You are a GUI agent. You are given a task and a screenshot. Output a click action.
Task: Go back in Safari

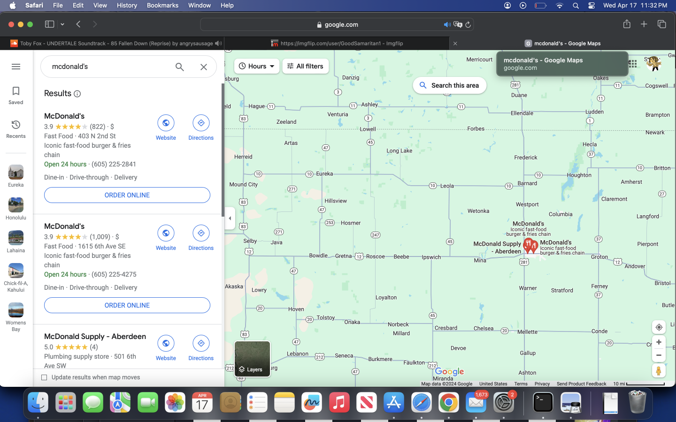(78, 24)
